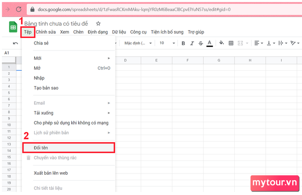Image resolution: width=302 pixels, height=195 pixels.
Task: Go forward in the browser
Action: pyautogui.click(x=7, y=9)
